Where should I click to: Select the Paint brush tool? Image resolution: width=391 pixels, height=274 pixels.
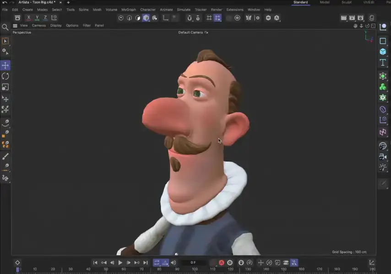5,156
